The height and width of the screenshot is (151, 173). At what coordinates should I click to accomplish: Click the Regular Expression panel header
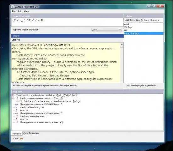pos(68,16)
